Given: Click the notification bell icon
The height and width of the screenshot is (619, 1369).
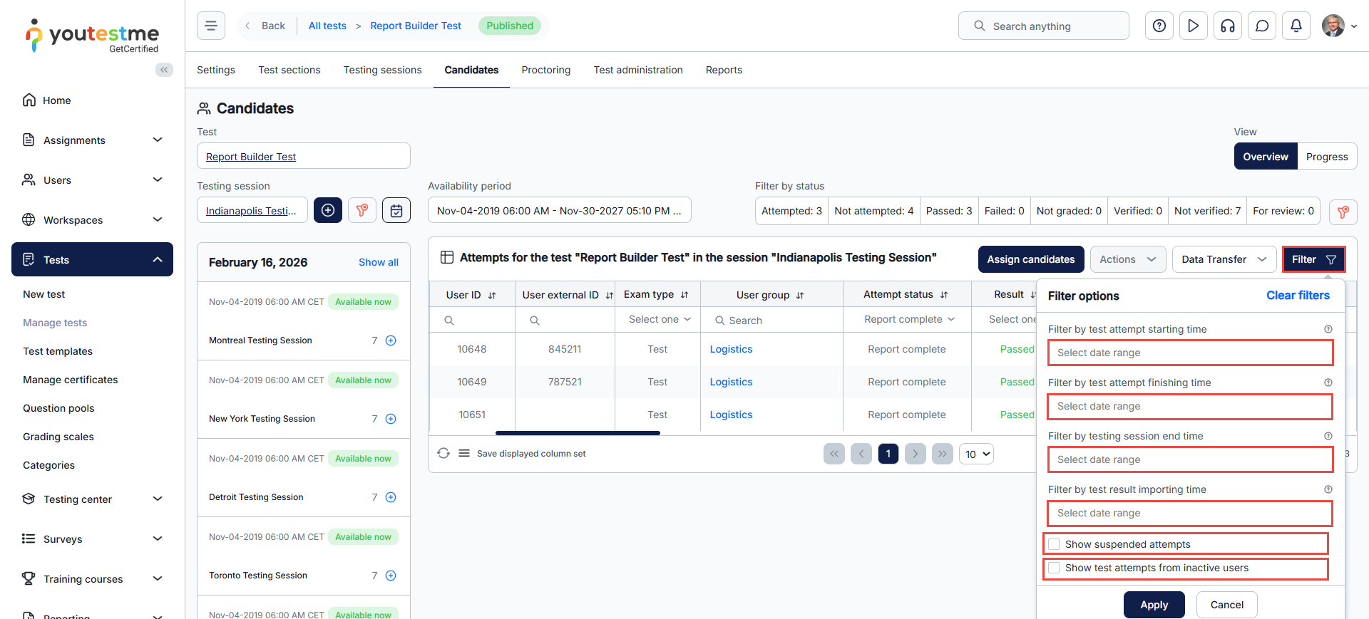Looking at the screenshot, I should pos(1296,26).
